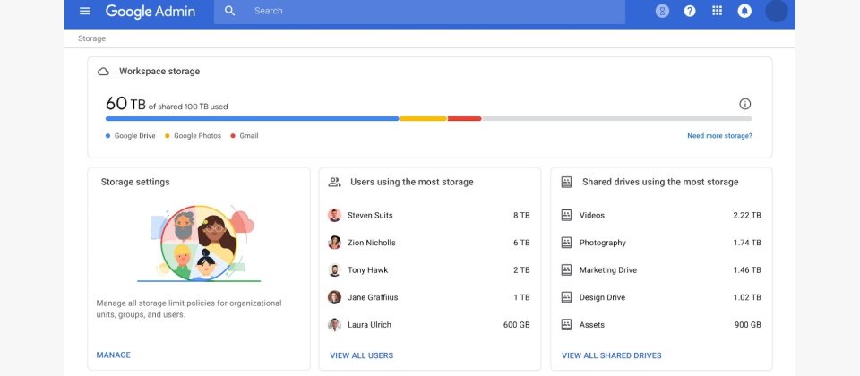Click the Design Drive icon
Image resolution: width=860 pixels, height=376 pixels.
(566, 297)
